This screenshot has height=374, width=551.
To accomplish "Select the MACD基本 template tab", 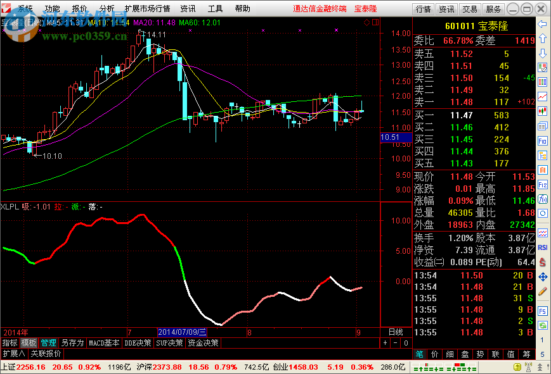I will [x=104, y=343].
